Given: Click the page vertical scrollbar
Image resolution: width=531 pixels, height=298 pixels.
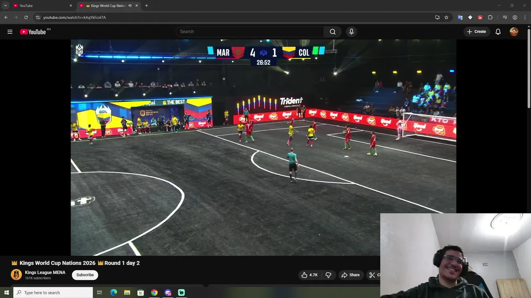Looking at the screenshot, I should [529, 68].
